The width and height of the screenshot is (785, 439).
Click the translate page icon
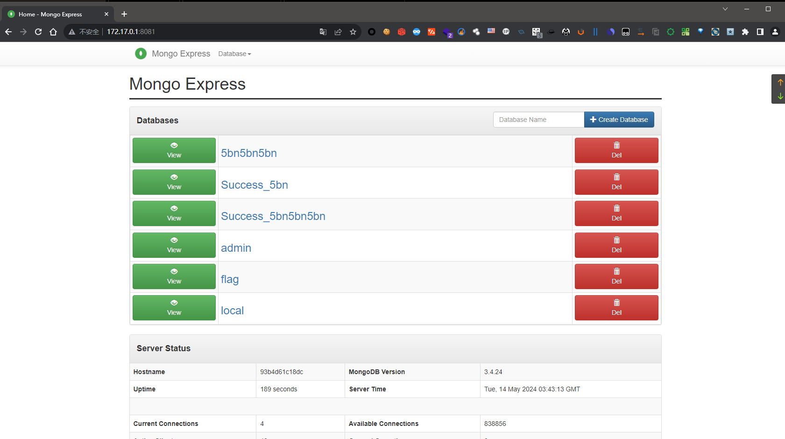(x=323, y=32)
